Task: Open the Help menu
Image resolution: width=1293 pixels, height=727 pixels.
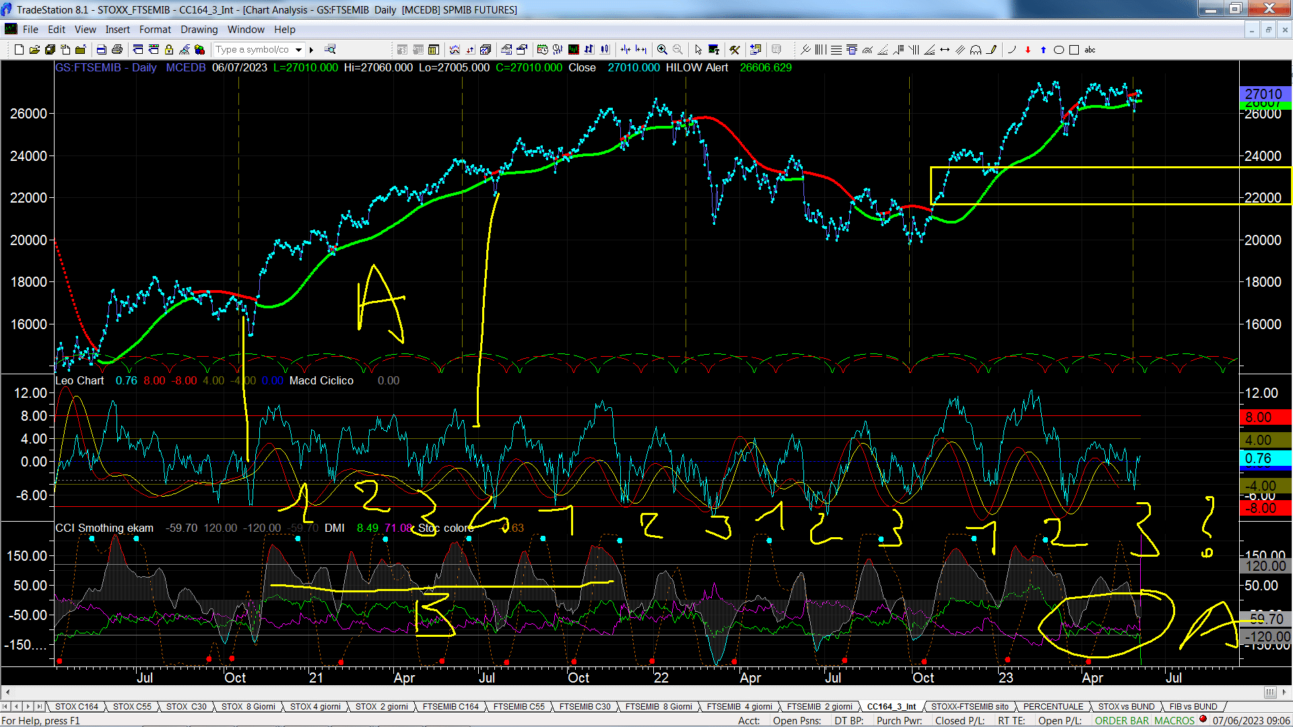Action: [284, 30]
